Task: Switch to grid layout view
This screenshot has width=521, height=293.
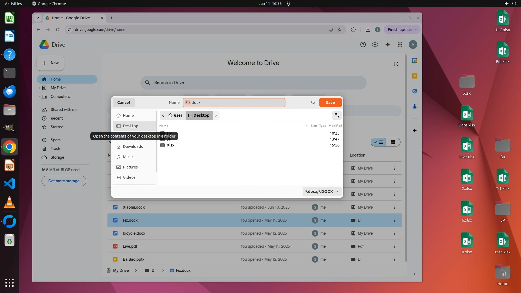Action: [393, 142]
